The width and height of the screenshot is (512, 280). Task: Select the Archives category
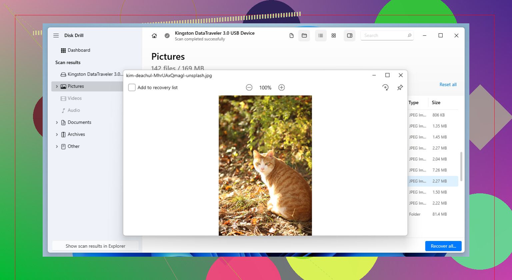click(x=73, y=134)
